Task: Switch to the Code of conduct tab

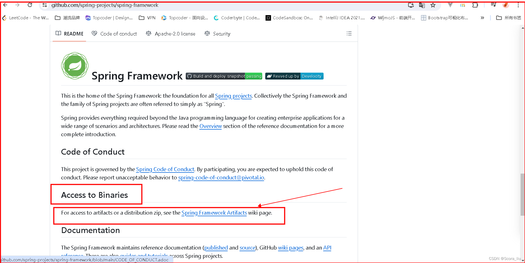Action: pyautogui.click(x=114, y=34)
